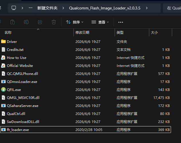
Task: Click the Rename toolbar icon
Action: (x=26, y=22)
